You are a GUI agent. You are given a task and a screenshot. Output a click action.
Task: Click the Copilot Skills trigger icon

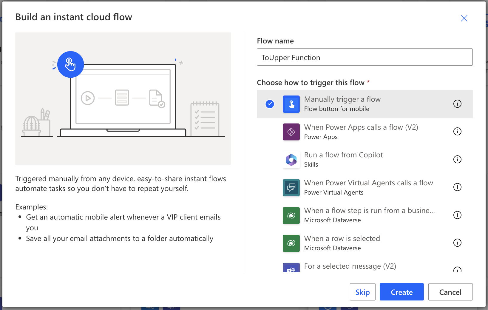point(291,160)
